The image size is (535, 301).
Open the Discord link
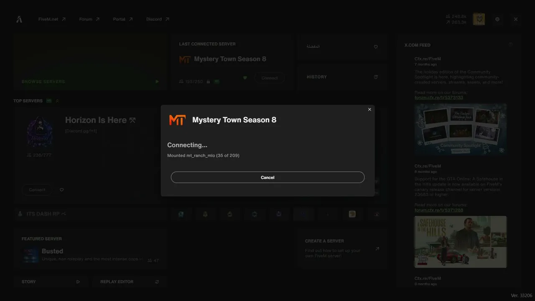tap(158, 19)
